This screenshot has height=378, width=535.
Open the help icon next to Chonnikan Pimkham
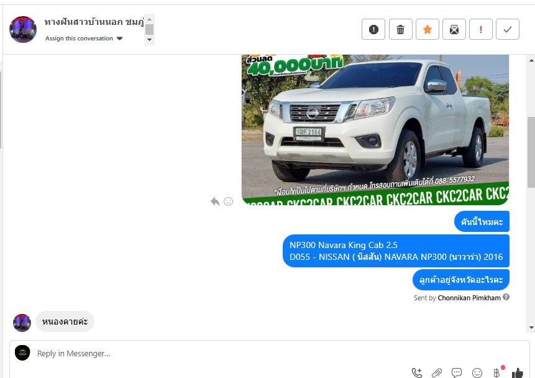click(506, 297)
